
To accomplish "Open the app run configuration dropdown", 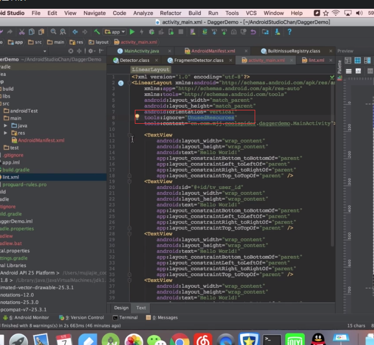I will (115, 31).
